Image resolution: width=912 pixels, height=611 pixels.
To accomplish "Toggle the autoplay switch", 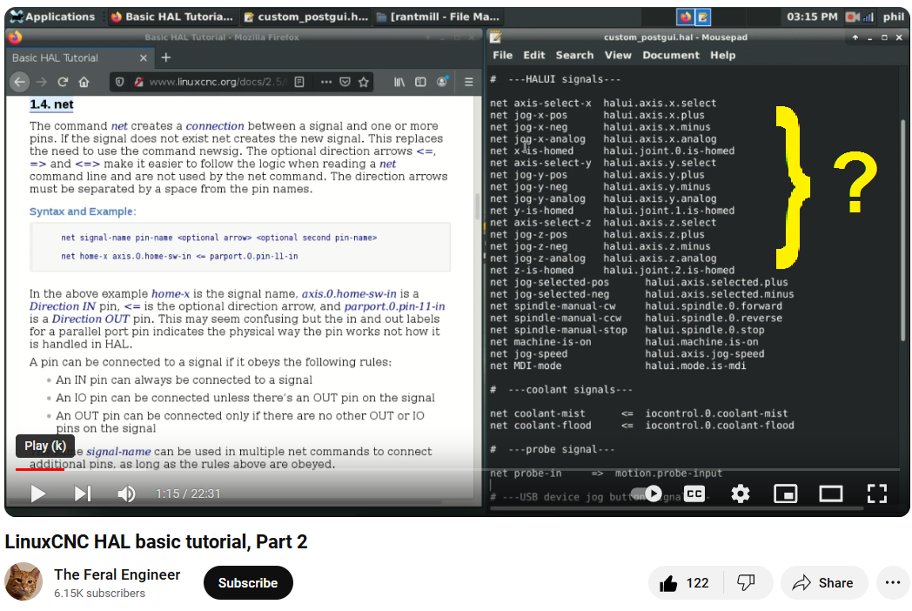I will [647, 494].
